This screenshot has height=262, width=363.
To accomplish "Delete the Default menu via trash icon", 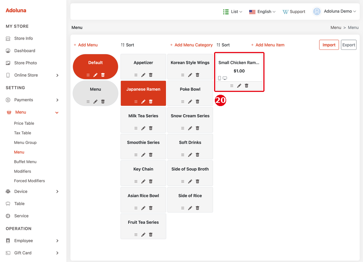I will (103, 75).
